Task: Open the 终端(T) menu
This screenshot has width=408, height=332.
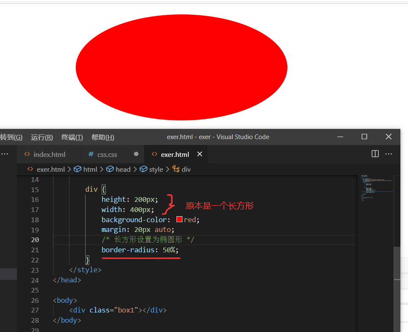Action: (72, 137)
